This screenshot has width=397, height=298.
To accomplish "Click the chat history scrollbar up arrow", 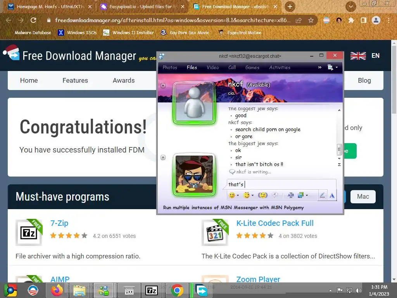I will (x=339, y=110).
